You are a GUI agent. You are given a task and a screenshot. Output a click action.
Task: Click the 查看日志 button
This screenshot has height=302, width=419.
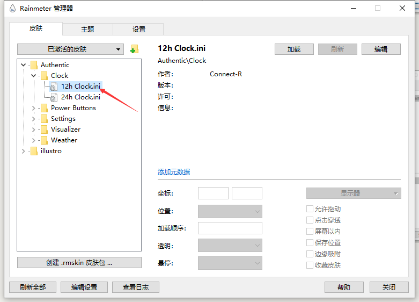pyautogui.click(x=136, y=287)
